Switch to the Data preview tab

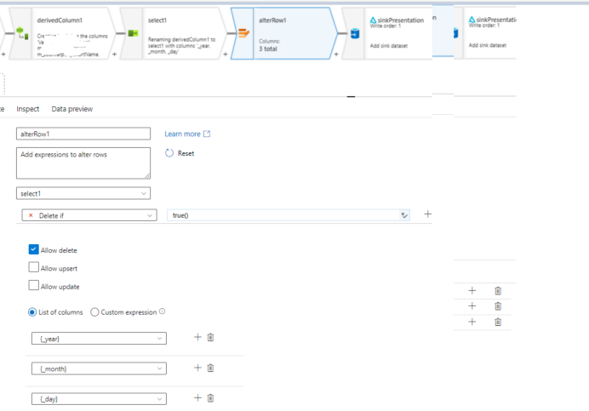tap(72, 109)
